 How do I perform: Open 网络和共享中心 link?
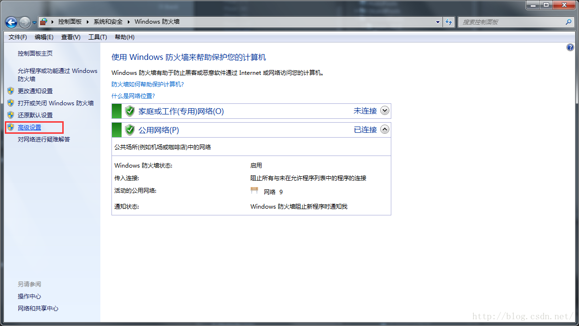pos(38,309)
